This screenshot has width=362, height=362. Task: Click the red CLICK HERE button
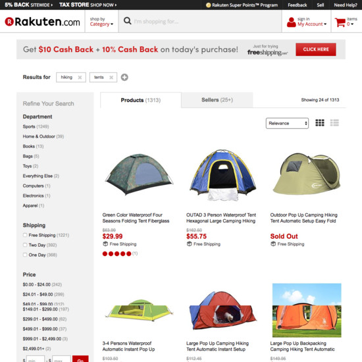click(x=315, y=49)
